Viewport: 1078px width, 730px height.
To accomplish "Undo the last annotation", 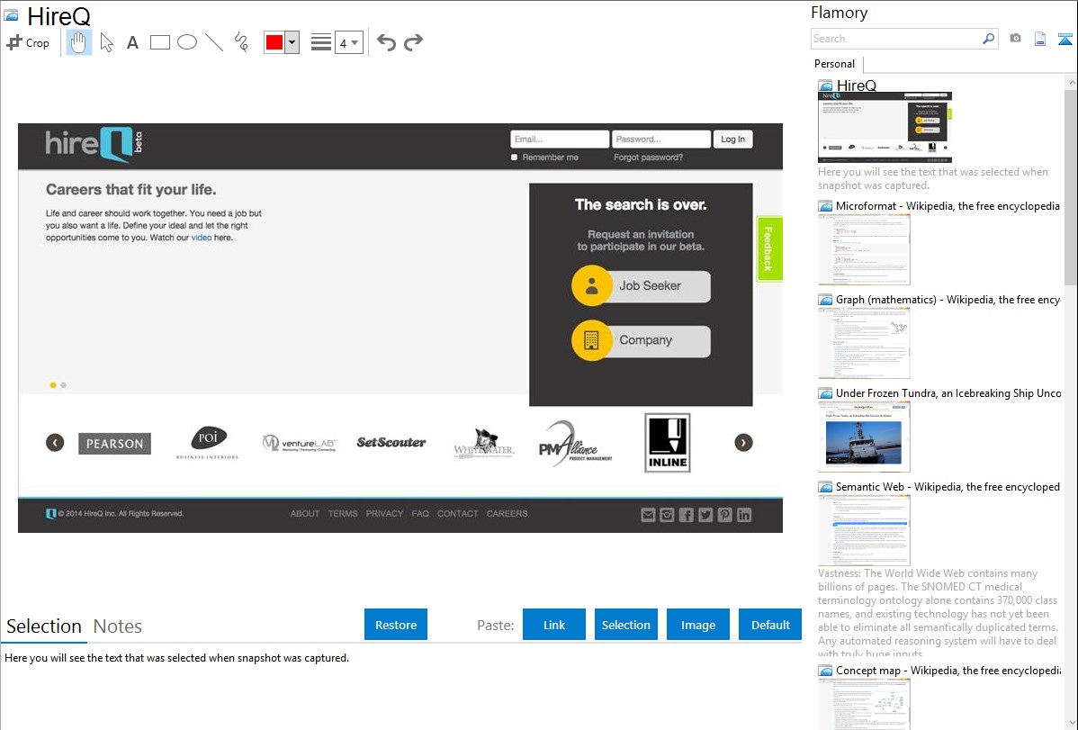I will [x=386, y=42].
